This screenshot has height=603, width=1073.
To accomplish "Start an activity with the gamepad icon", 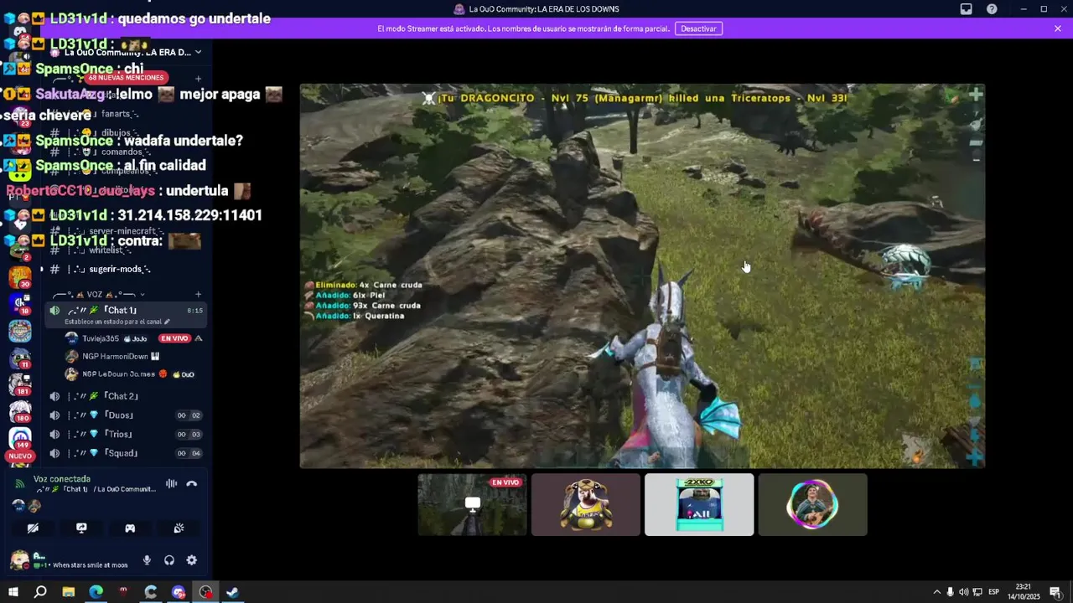I will [x=130, y=528].
